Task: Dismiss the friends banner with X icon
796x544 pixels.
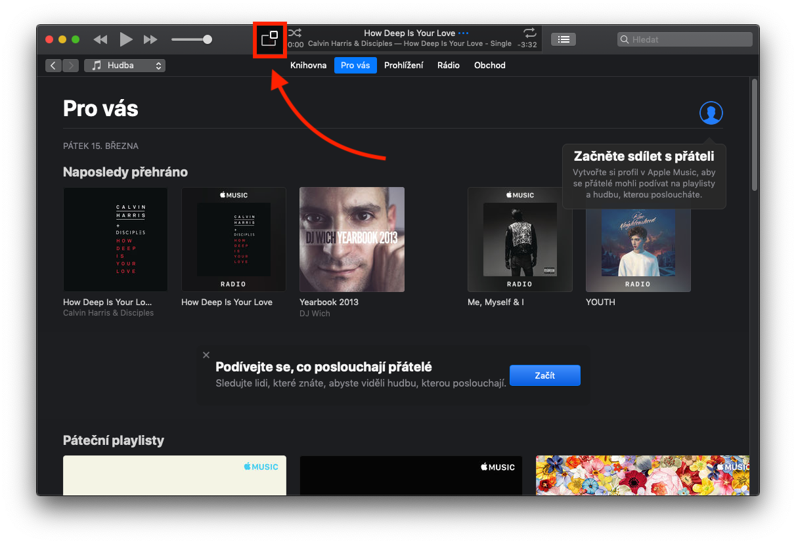Action: click(x=206, y=355)
